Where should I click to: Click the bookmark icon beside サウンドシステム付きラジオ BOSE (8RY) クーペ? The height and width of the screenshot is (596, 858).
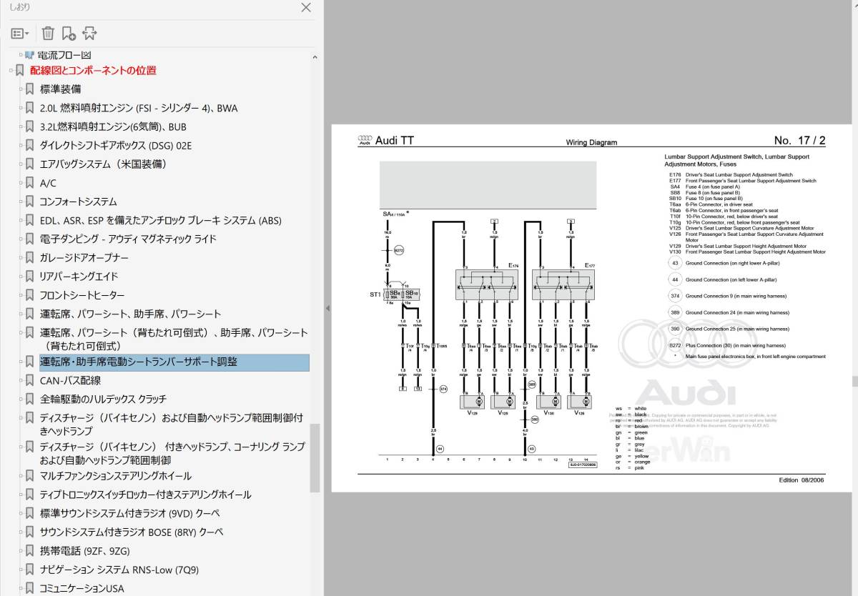point(29,532)
